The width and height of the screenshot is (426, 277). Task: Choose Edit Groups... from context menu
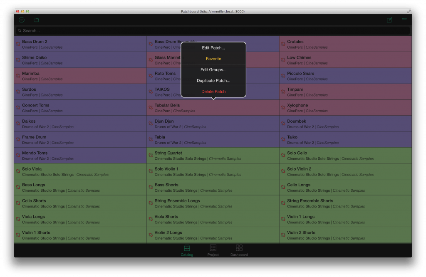[213, 69]
